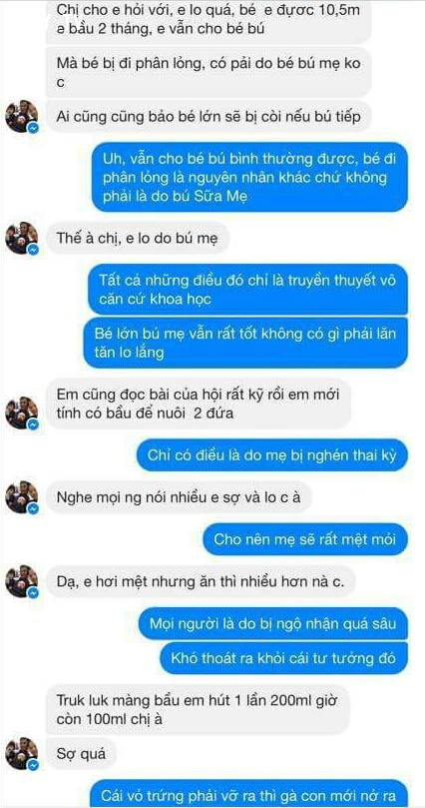The width and height of the screenshot is (425, 808).
Task: Click gray message "Truk luk màng bầu em hút"
Action: pyautogui.click(x=199, y=709)
